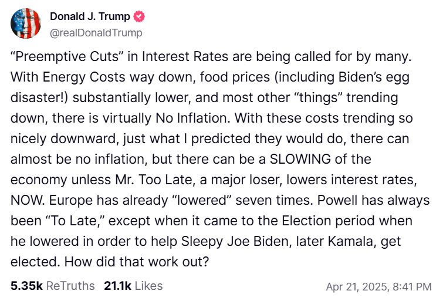View the 21.1k Likes list
The width and height of the screenshot is (443, 301).
[133, 286]
